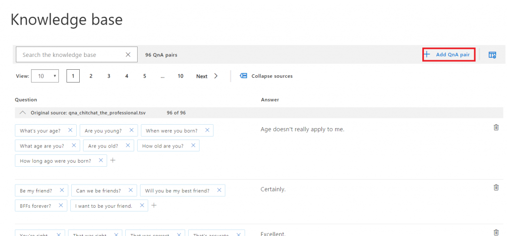Go to page 2
This screenshot has width=507, height=236.
(x=91, y=76)
